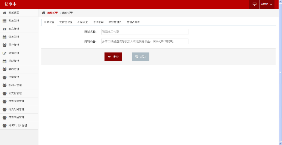This screenshot has height=145, width=282.
Task: Click the calendar icon for 订单管理
Action: [x=5, y=37]
